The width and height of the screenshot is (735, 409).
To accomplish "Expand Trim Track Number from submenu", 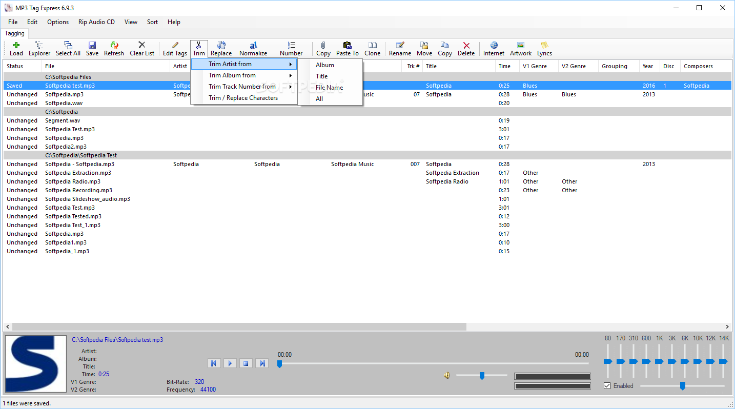I will click(244, 87).
